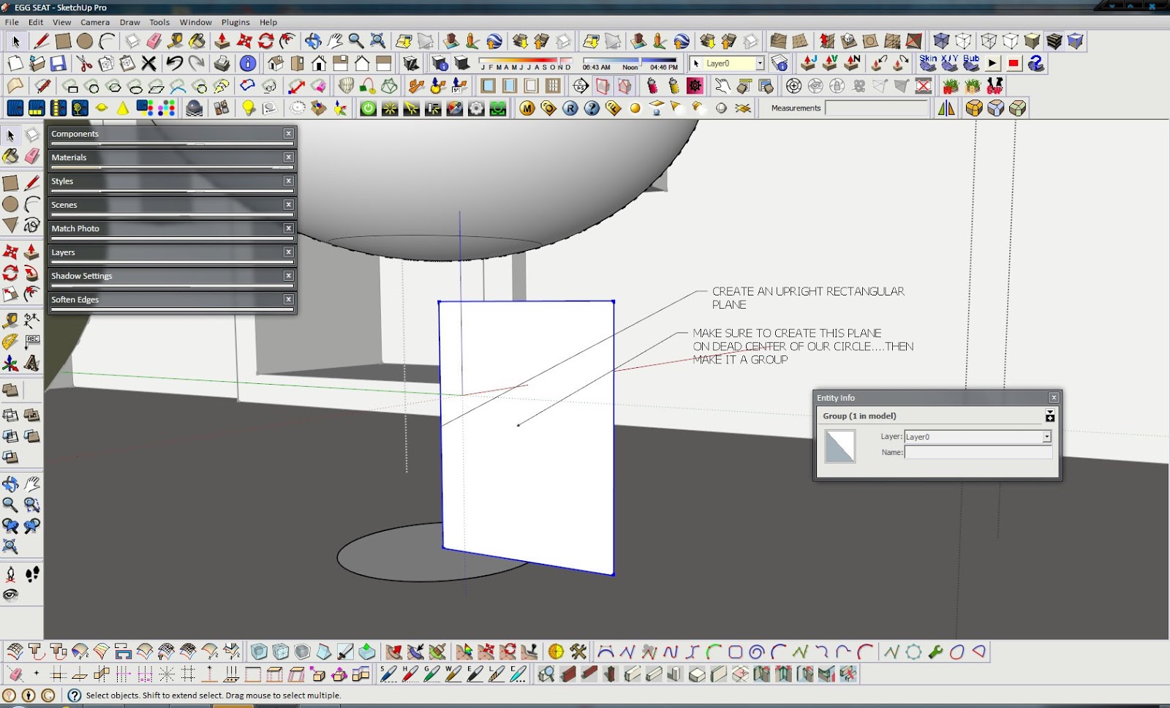The image size is (1170, 708).
Task: Select the Walk footprints tool
Action: coord(31,574)
